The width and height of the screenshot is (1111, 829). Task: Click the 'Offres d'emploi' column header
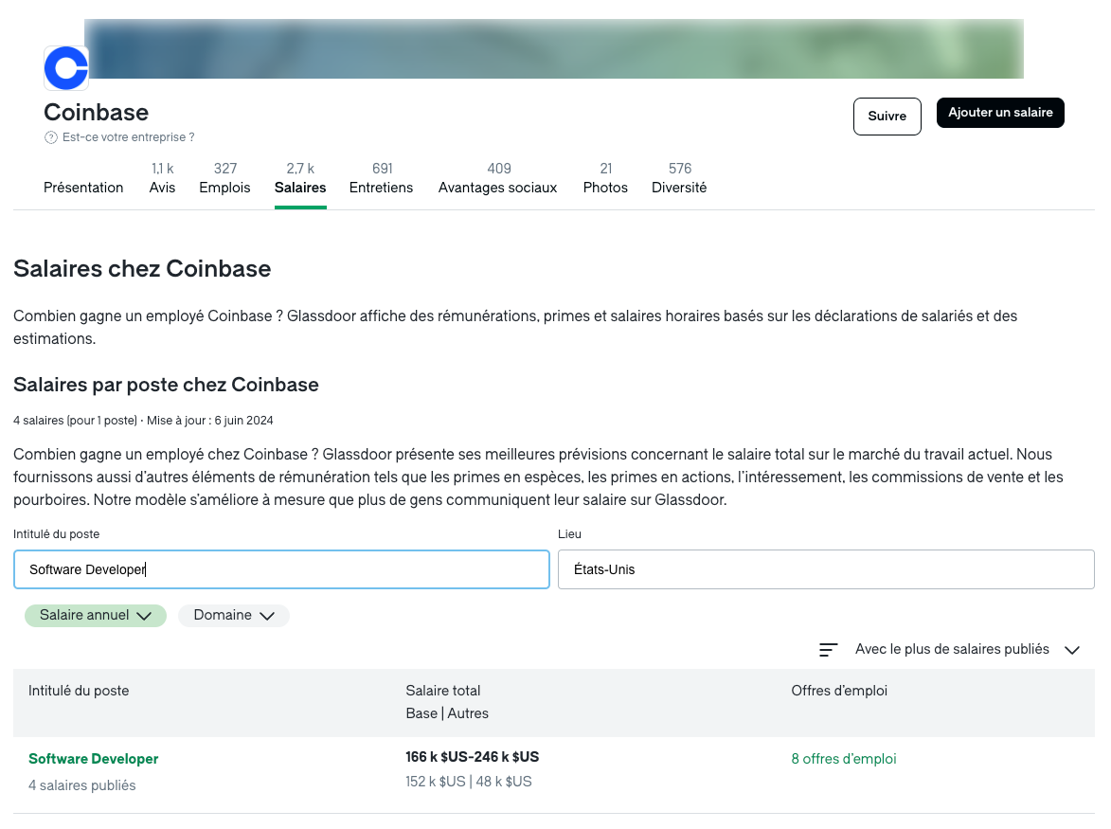839,691
